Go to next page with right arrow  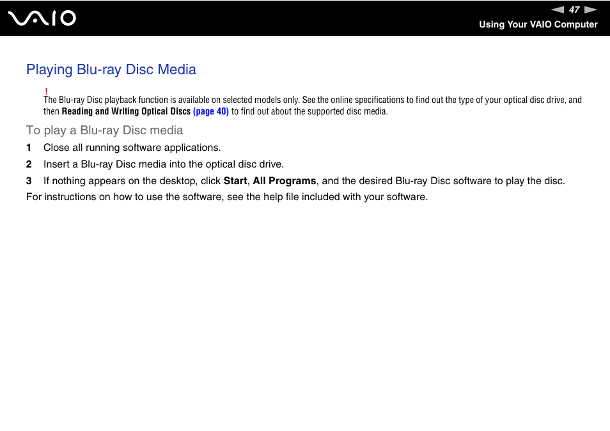click(591, 10)
